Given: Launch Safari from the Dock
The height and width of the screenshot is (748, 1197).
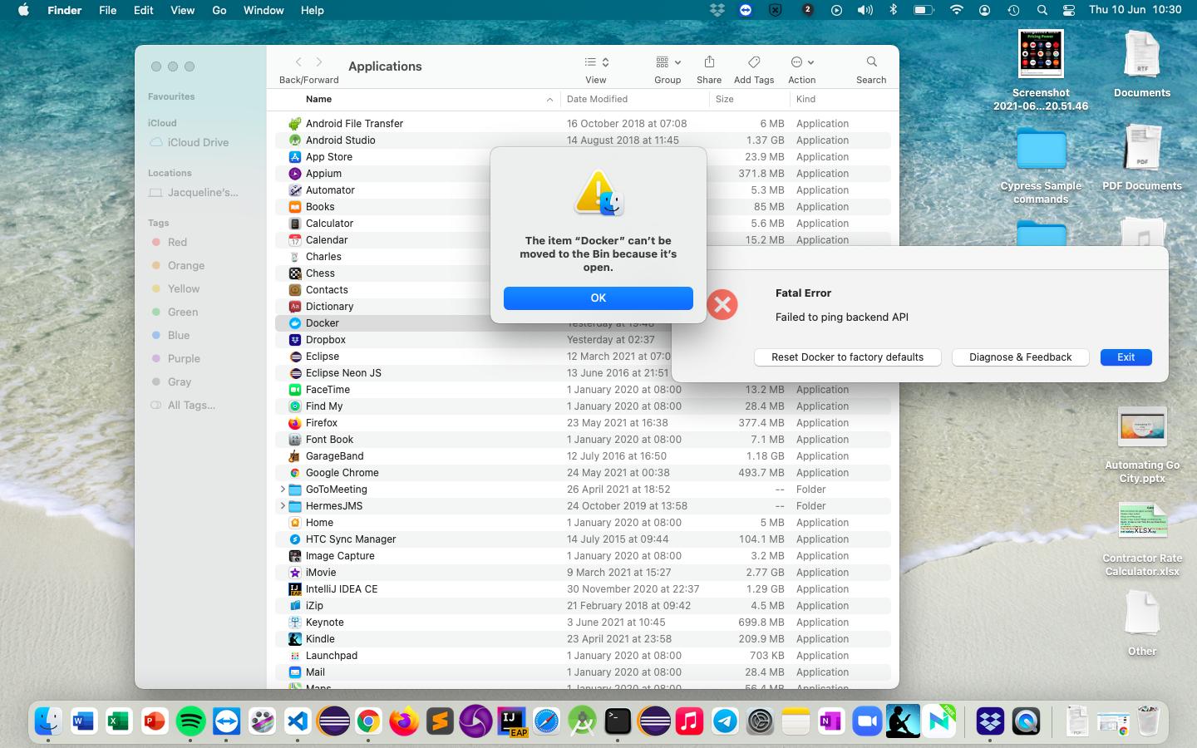Looking at the screenshot, I should [x=547, y=721].
